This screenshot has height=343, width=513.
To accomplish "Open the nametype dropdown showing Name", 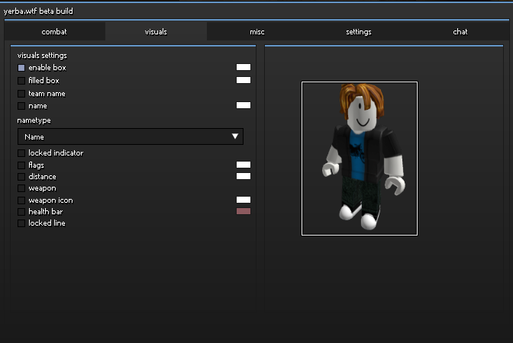I will point(131,136).
